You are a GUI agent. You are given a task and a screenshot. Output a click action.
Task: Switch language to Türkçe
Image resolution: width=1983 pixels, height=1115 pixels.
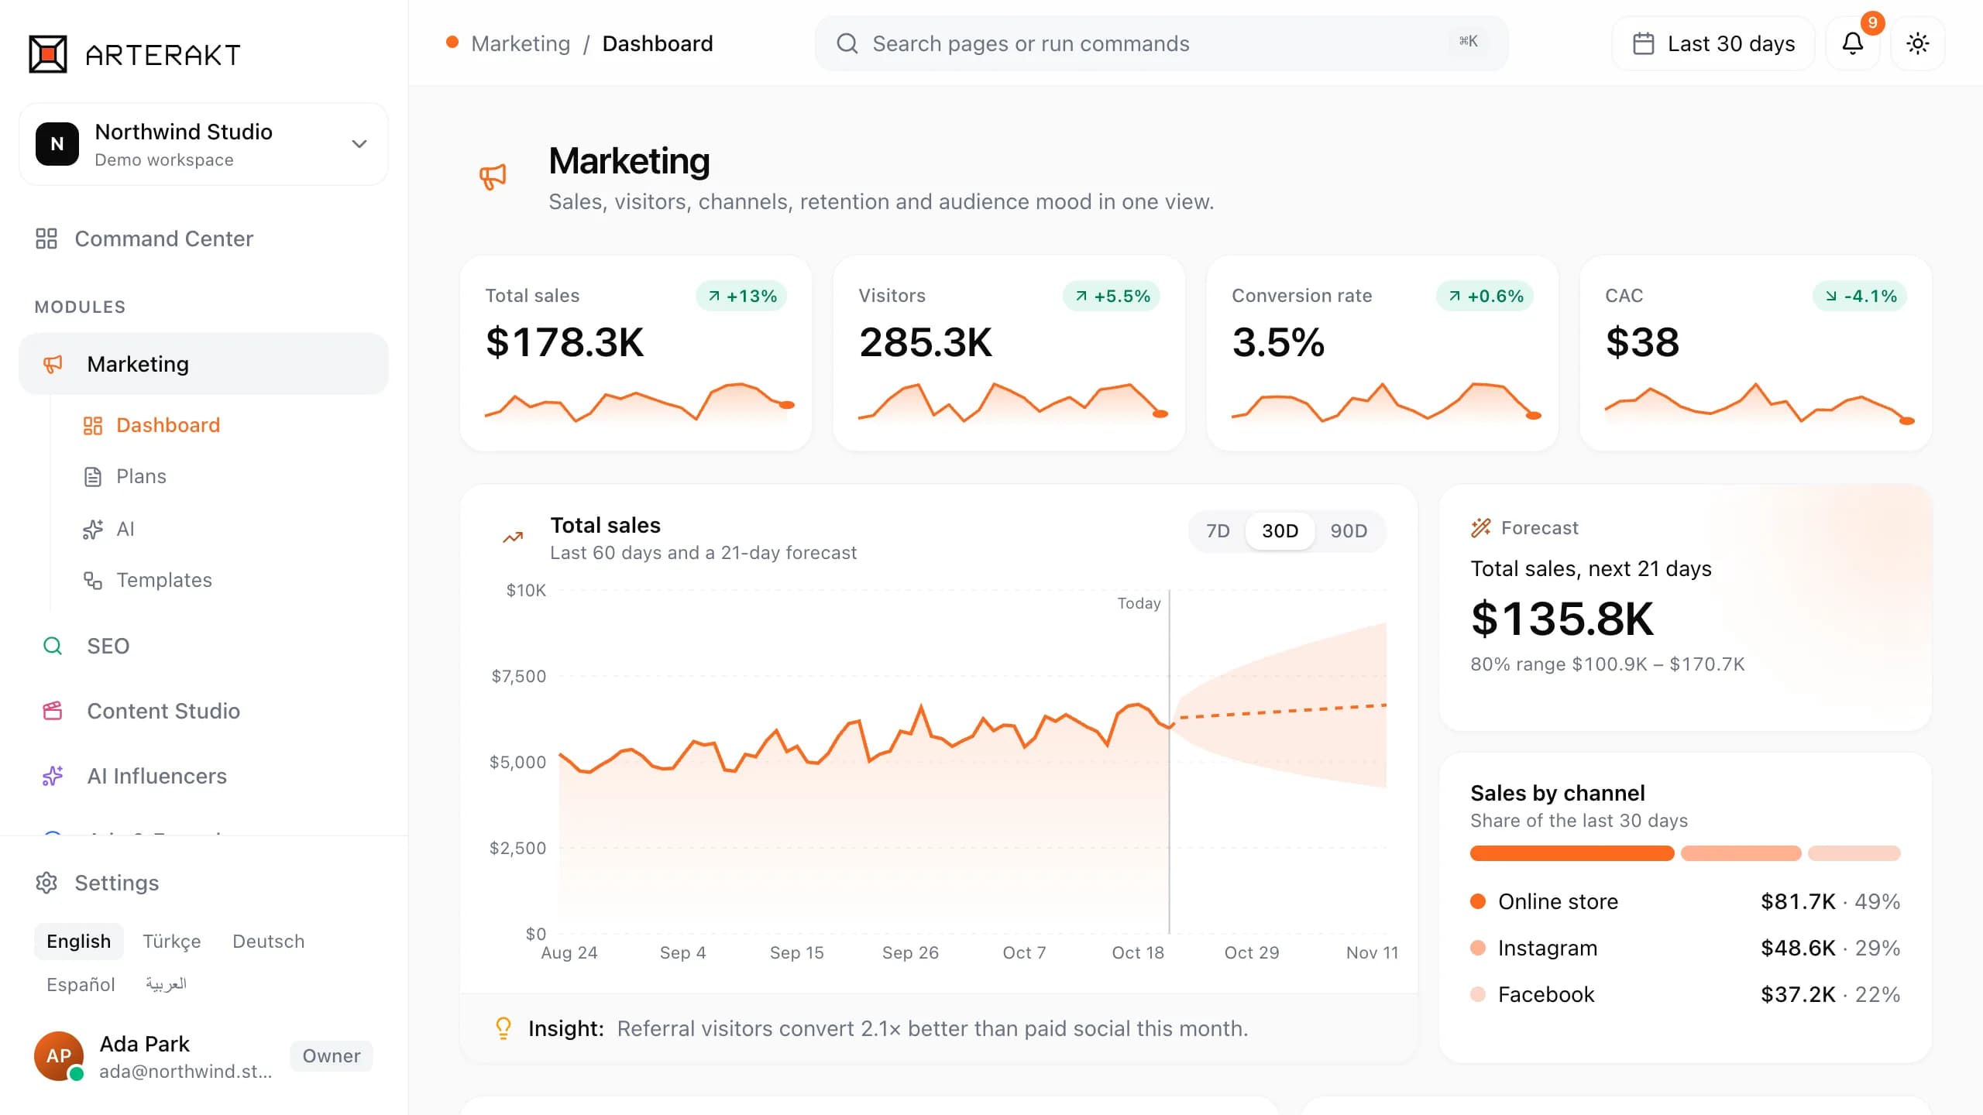click(x=171, y=942)
